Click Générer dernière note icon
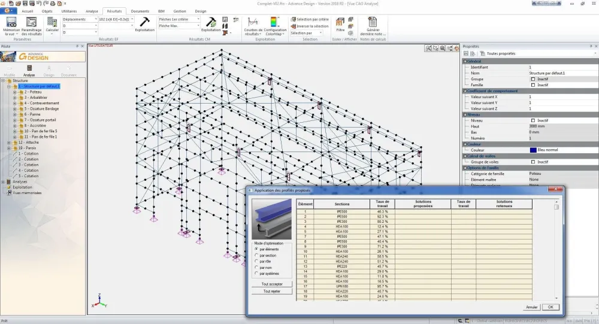Image resolution: width=599 pixels, height=324 pixels. click(x=373, y=22)
